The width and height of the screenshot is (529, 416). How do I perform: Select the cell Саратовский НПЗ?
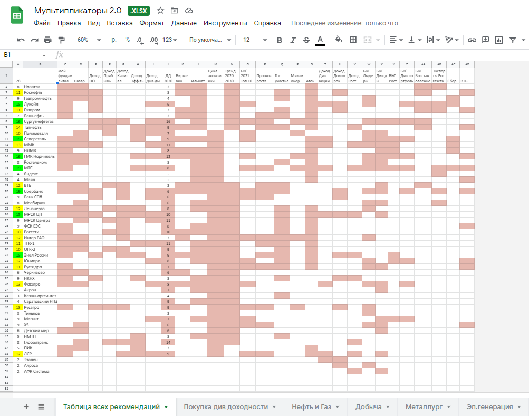point(40,301)
